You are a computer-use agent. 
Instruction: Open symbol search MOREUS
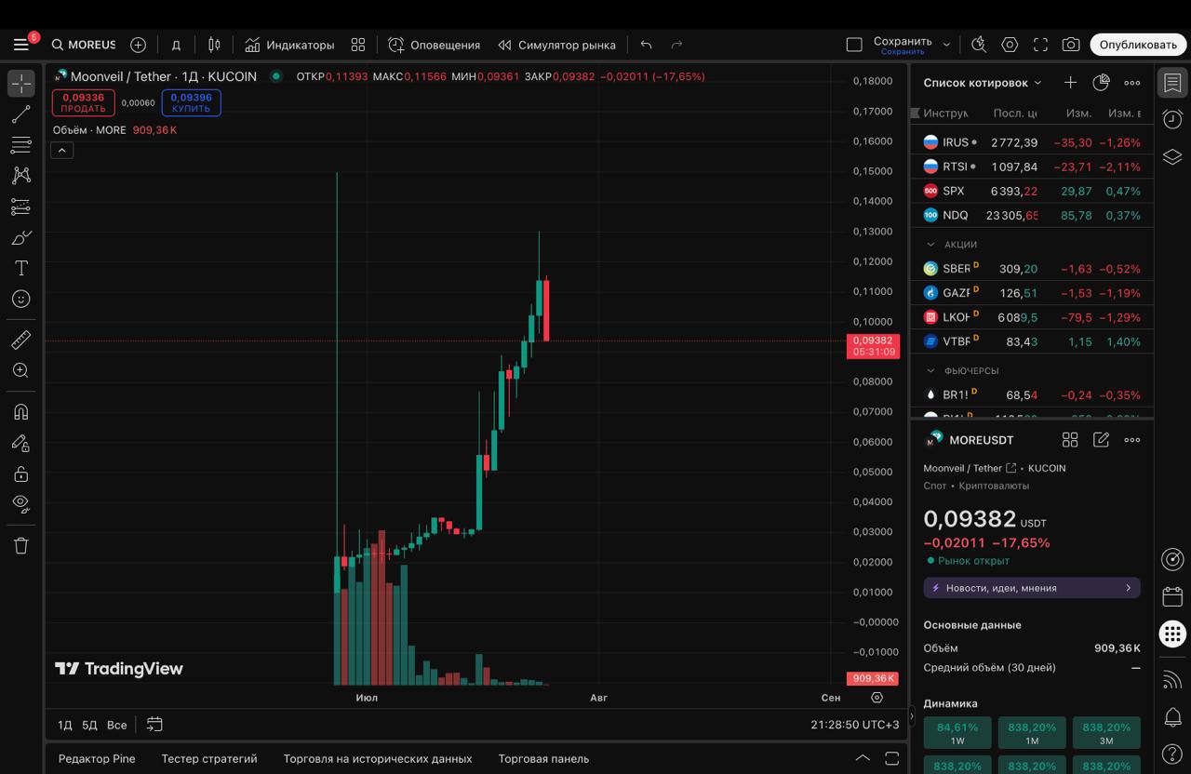pyautogui.click(x=84, y=45)
